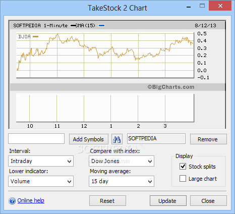Click the Remove button
The width and height of the screenshot is (235, 214).
pyautogui.click(x=208, y=139)
